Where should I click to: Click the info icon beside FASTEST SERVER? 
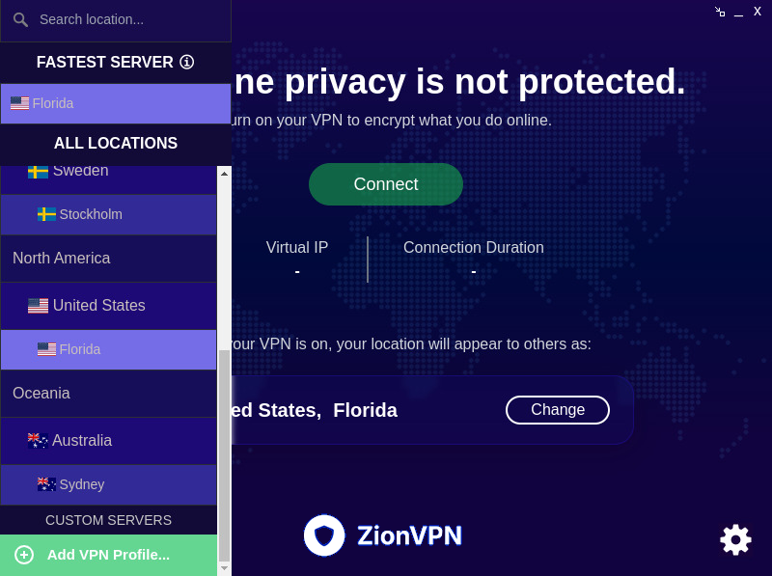tap(186, 62)
